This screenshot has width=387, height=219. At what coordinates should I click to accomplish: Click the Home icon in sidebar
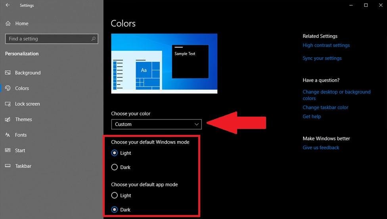click(x=8, y=23)
